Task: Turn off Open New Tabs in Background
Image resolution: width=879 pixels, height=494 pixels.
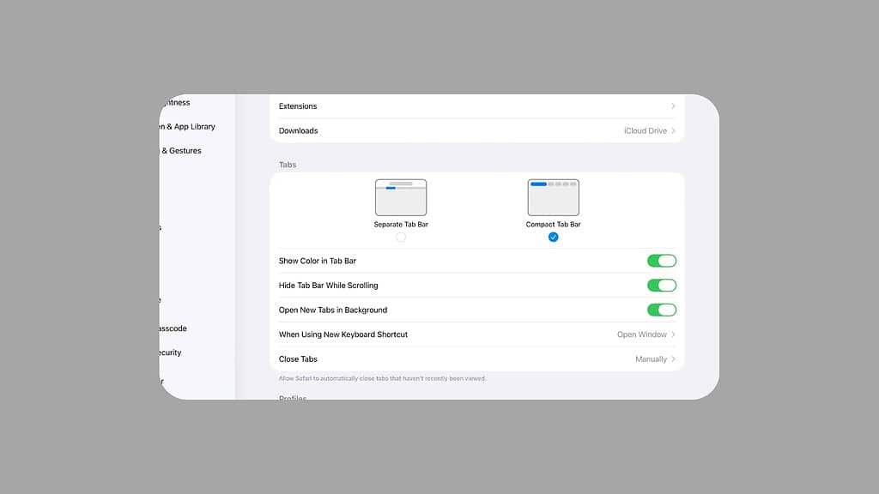Action: [x=662, y=310]
